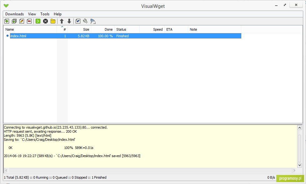Sort the list by Name column

click(x=30, y=29)
